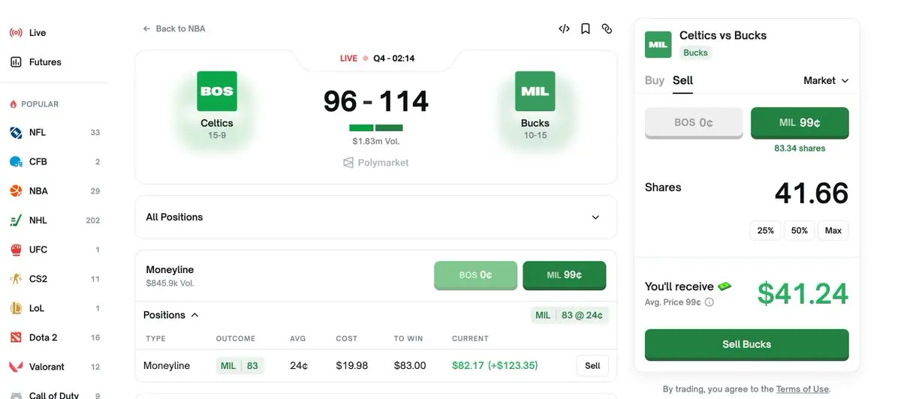Select the Valorant icon

16,367
